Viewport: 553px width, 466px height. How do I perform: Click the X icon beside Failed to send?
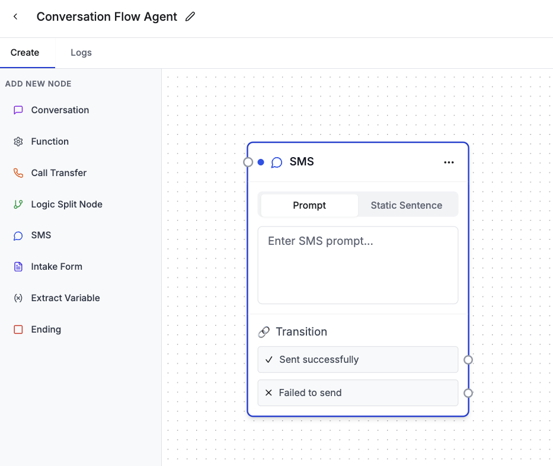[x=268, y=392]
